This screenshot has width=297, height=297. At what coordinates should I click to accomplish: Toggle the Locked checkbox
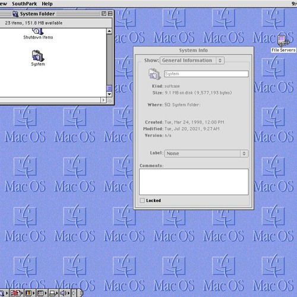142,200
